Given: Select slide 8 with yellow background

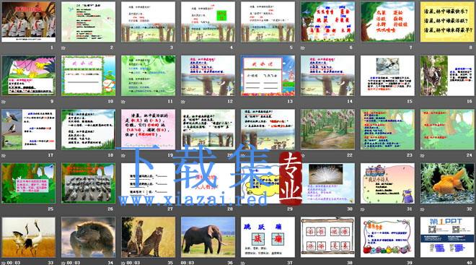Looking at the screenshot, I should pos(447,22).
